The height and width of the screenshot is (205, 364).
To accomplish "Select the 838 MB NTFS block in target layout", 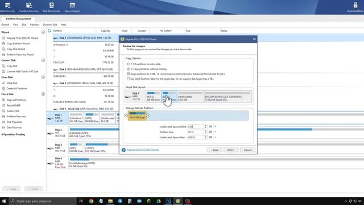I will pos(153,96).
